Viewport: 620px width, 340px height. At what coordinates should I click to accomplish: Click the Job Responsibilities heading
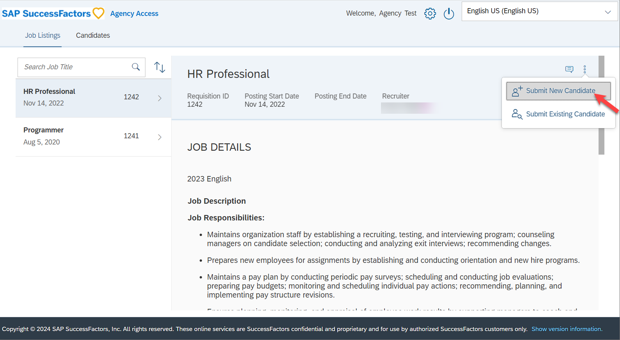coord(226,218)
